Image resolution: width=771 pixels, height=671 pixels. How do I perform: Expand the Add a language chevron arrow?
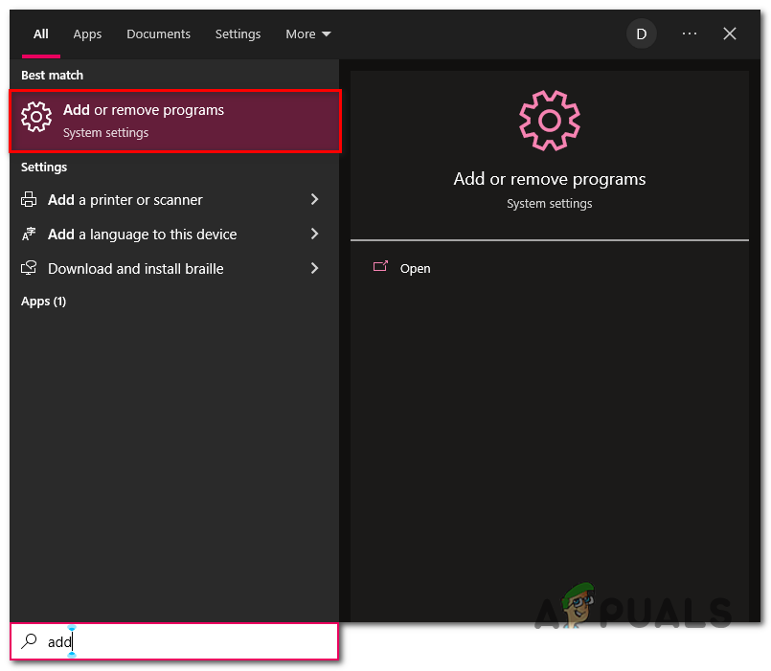[315, 234]
